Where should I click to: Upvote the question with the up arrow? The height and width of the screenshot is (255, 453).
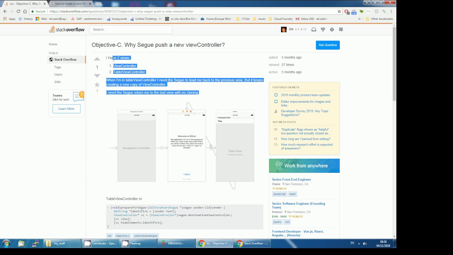click(97, 59)
